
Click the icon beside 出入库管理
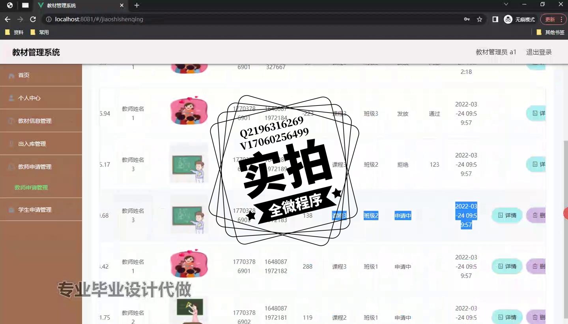(x=11, y=144)
